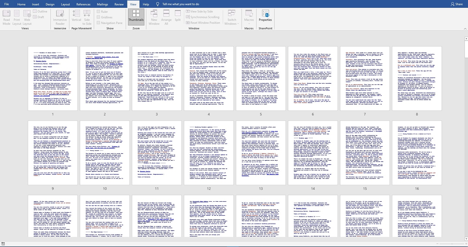Select Print Layout view
Screen dimensions: 468x247
(17, 17)
